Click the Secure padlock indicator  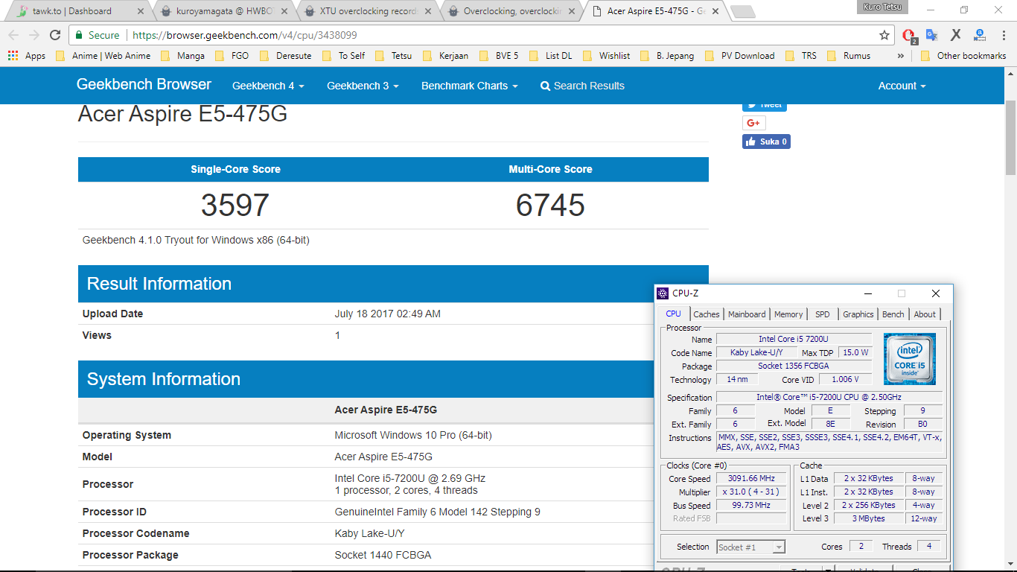tap(98, 35)
